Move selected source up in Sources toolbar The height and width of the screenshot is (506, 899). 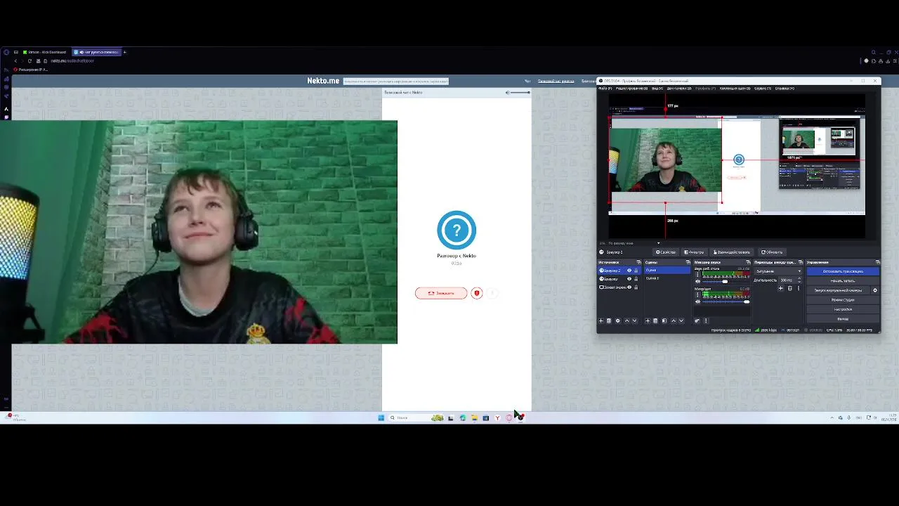[x=626, y=320]
